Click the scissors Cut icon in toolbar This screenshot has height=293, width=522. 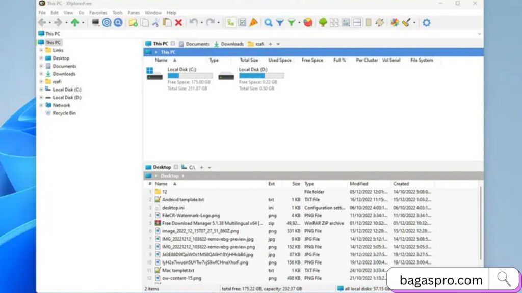pos(156,22)
